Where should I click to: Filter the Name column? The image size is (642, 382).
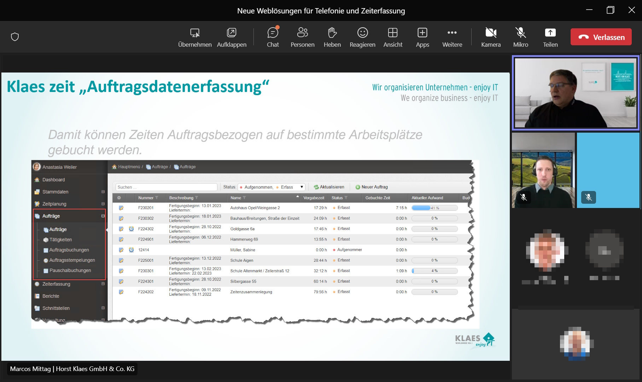(x=244, y=198)
